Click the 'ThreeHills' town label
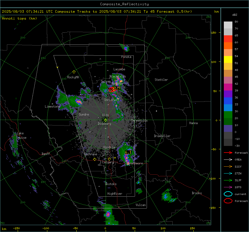This screenshot has height=232, width=249. 139,121
